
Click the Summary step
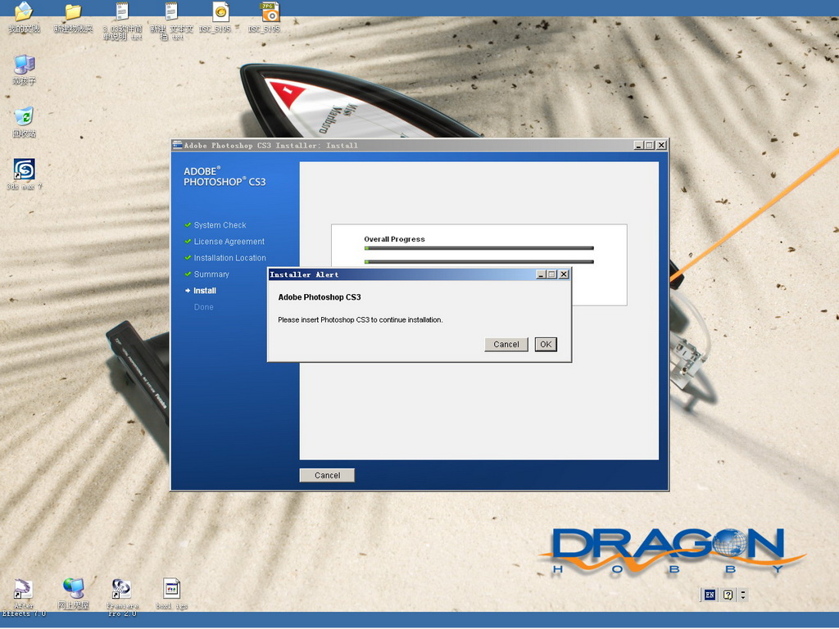point(211,274)
